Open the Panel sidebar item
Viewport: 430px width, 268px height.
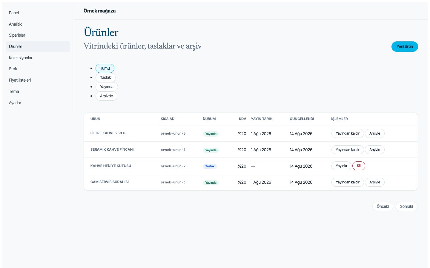[x=38, y=13]
